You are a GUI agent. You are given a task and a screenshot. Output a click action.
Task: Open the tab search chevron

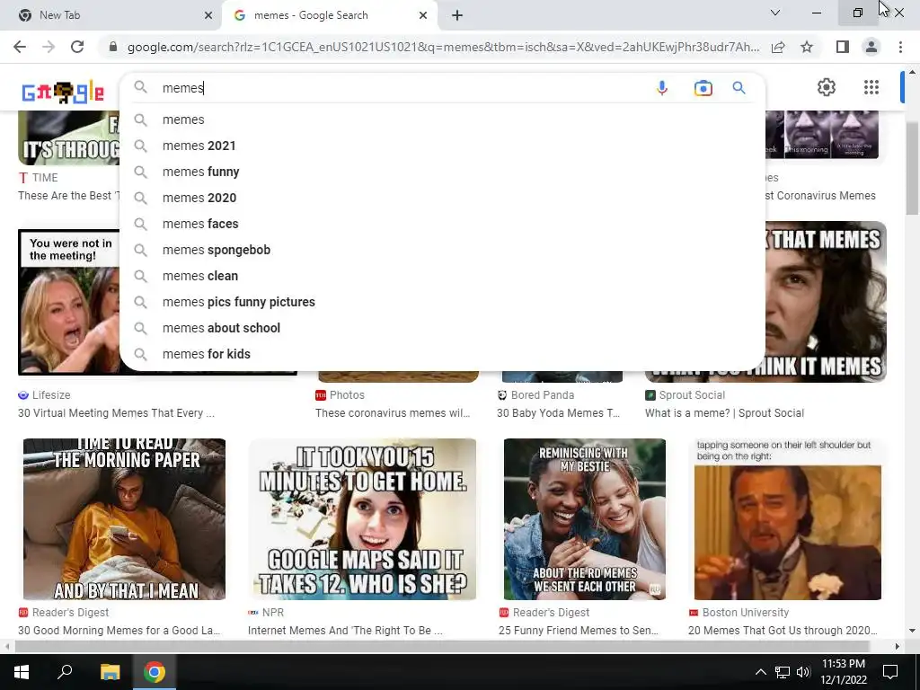click(x=775, y=13)
